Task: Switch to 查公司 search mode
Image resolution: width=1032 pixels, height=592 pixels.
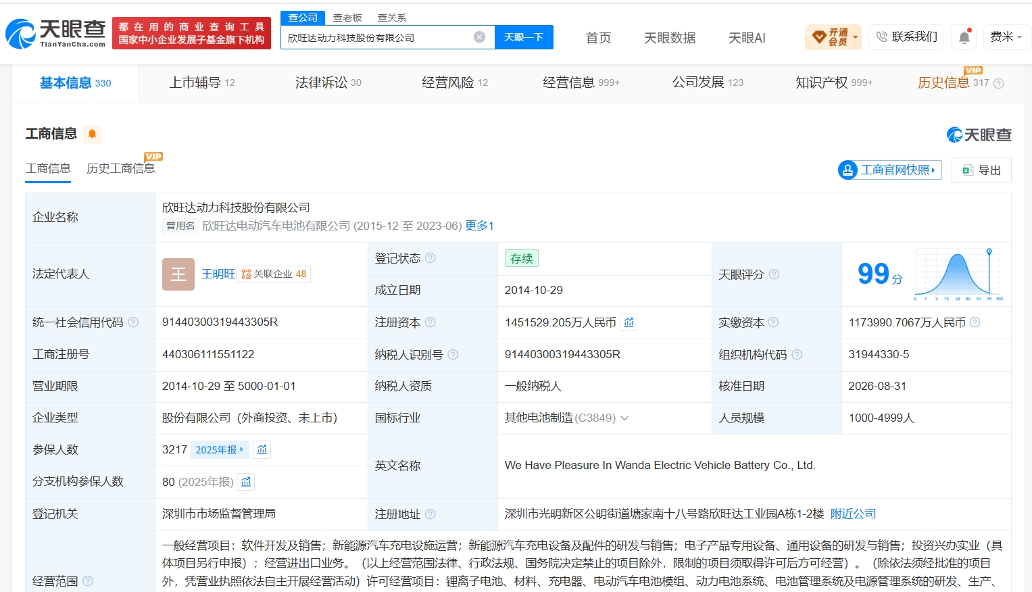Action: pyautogui.click(x=303, y=18)
